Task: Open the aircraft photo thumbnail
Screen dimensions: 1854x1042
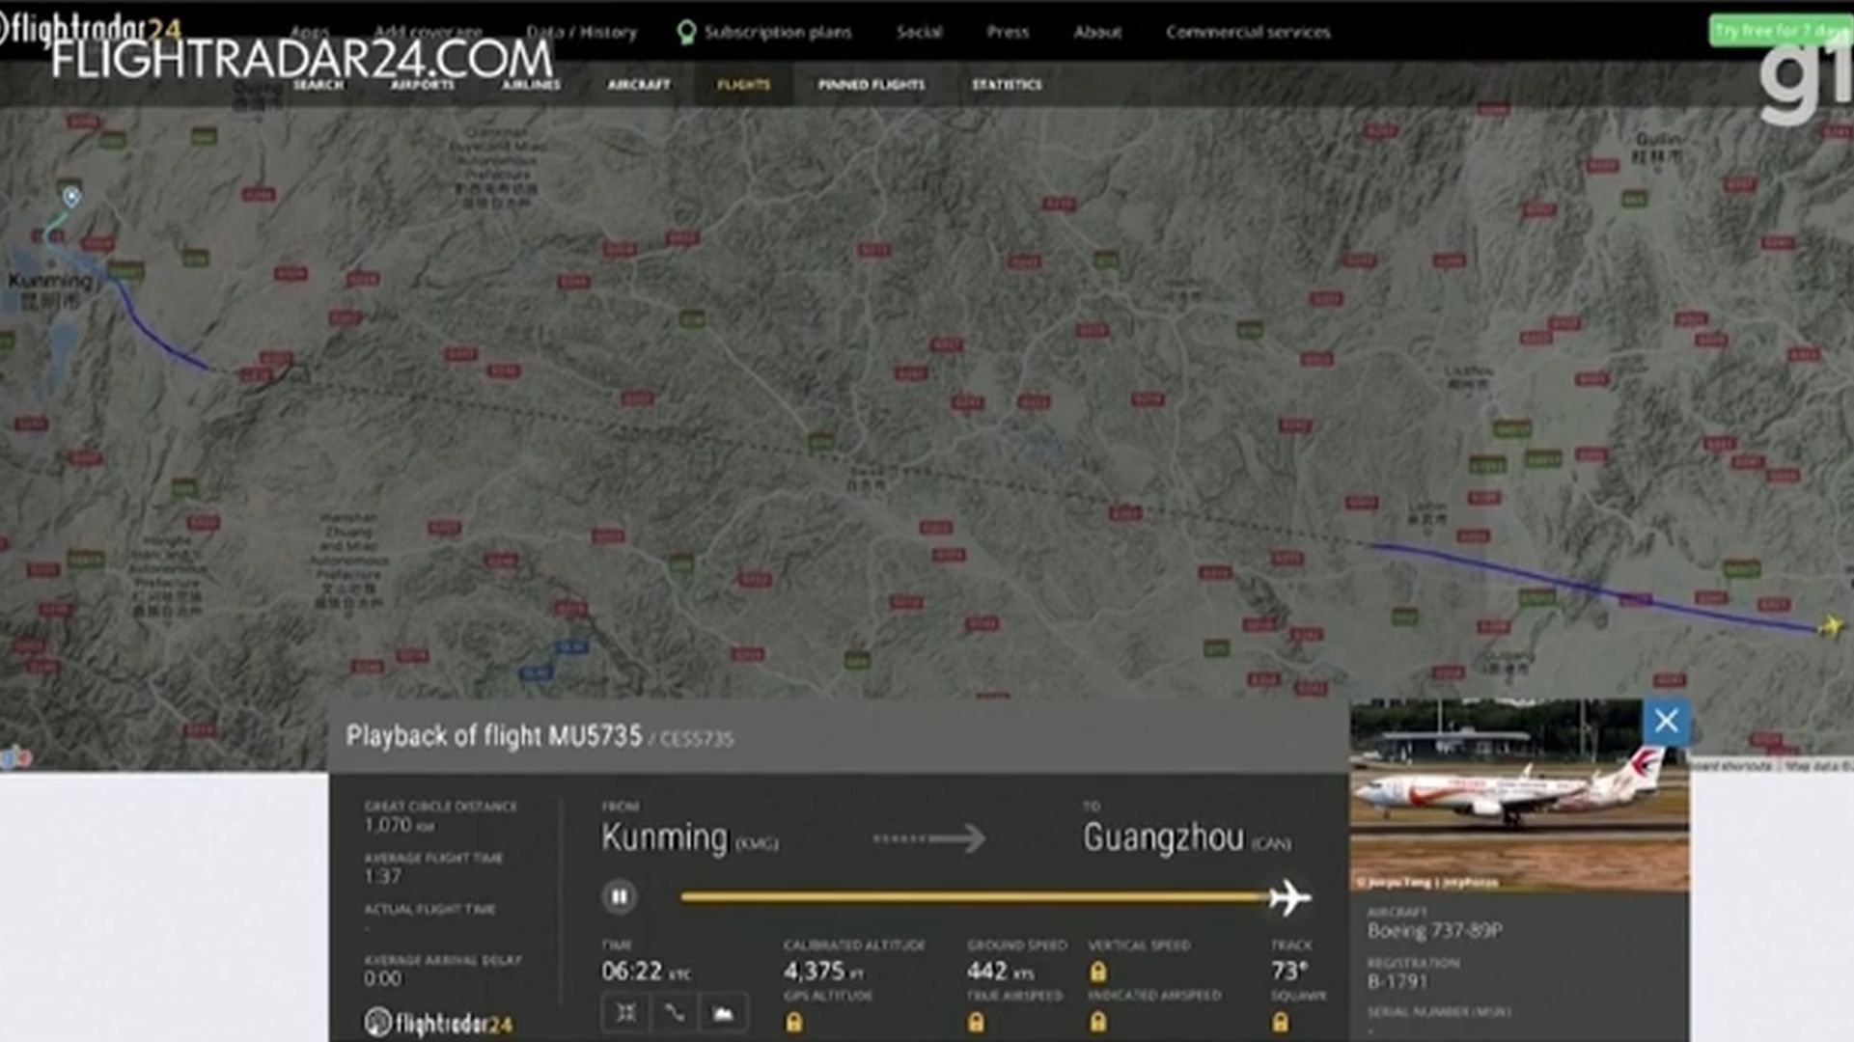Action: coord(1519,795)
